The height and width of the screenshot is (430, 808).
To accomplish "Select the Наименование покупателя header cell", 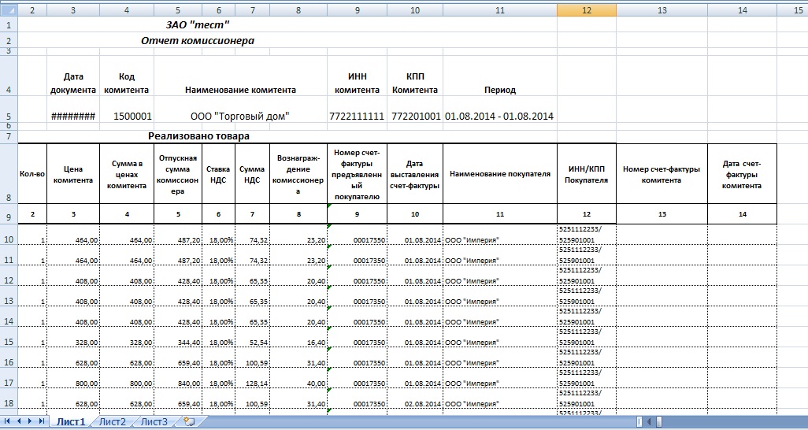I will pos(500,174).
